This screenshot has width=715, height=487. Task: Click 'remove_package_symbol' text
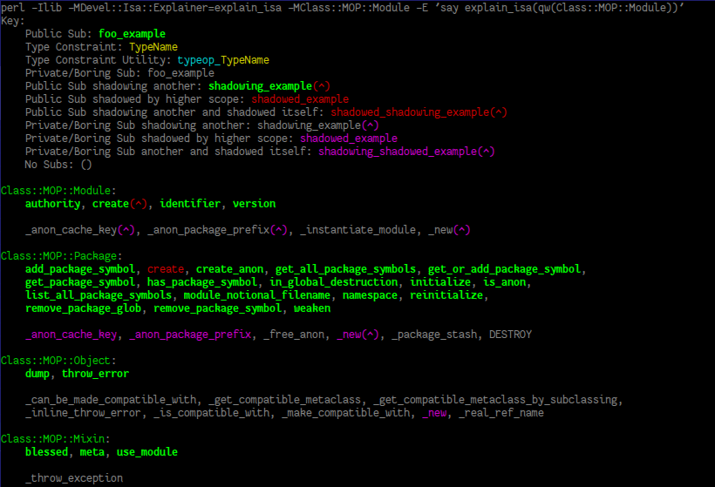click(217, 308)
